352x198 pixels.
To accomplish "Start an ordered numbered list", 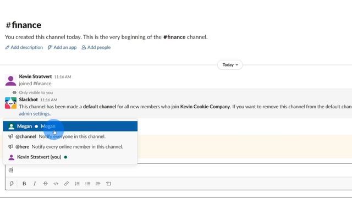I will [77, 184].
